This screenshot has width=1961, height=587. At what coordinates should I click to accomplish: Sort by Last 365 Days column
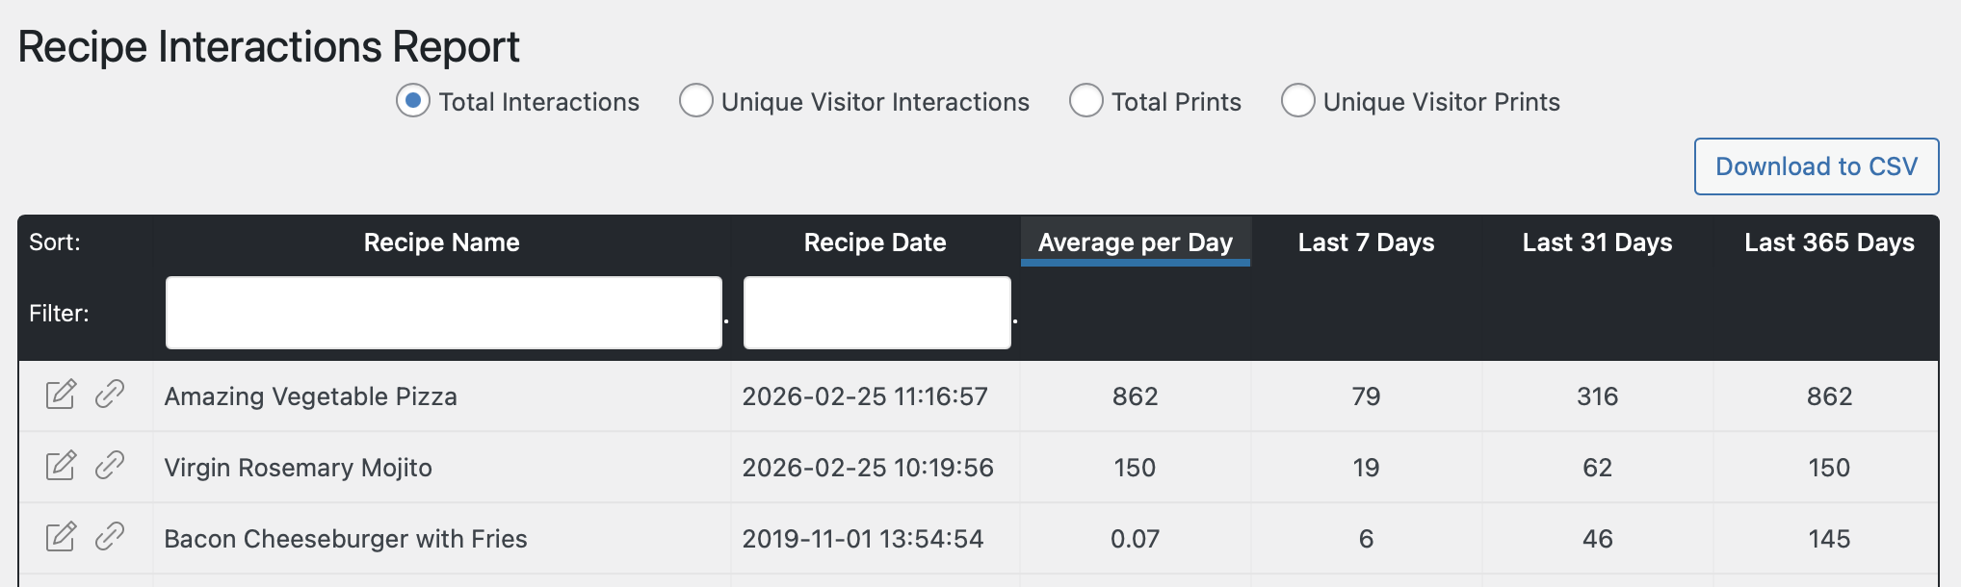point(1829,242)
